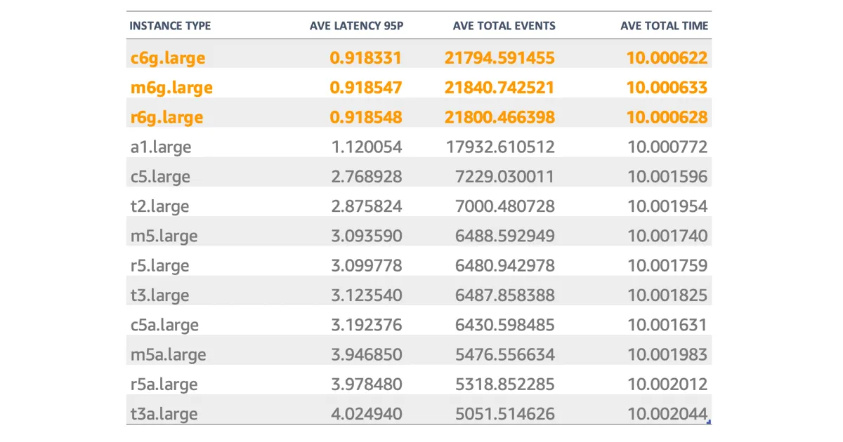Click latency value 2.768928
The width and height of the screenshot is (843, 442).
(366, 176)
